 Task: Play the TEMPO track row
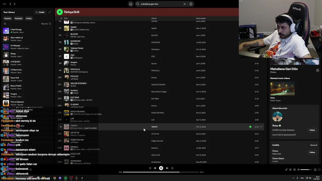click(x=61, y=127)
